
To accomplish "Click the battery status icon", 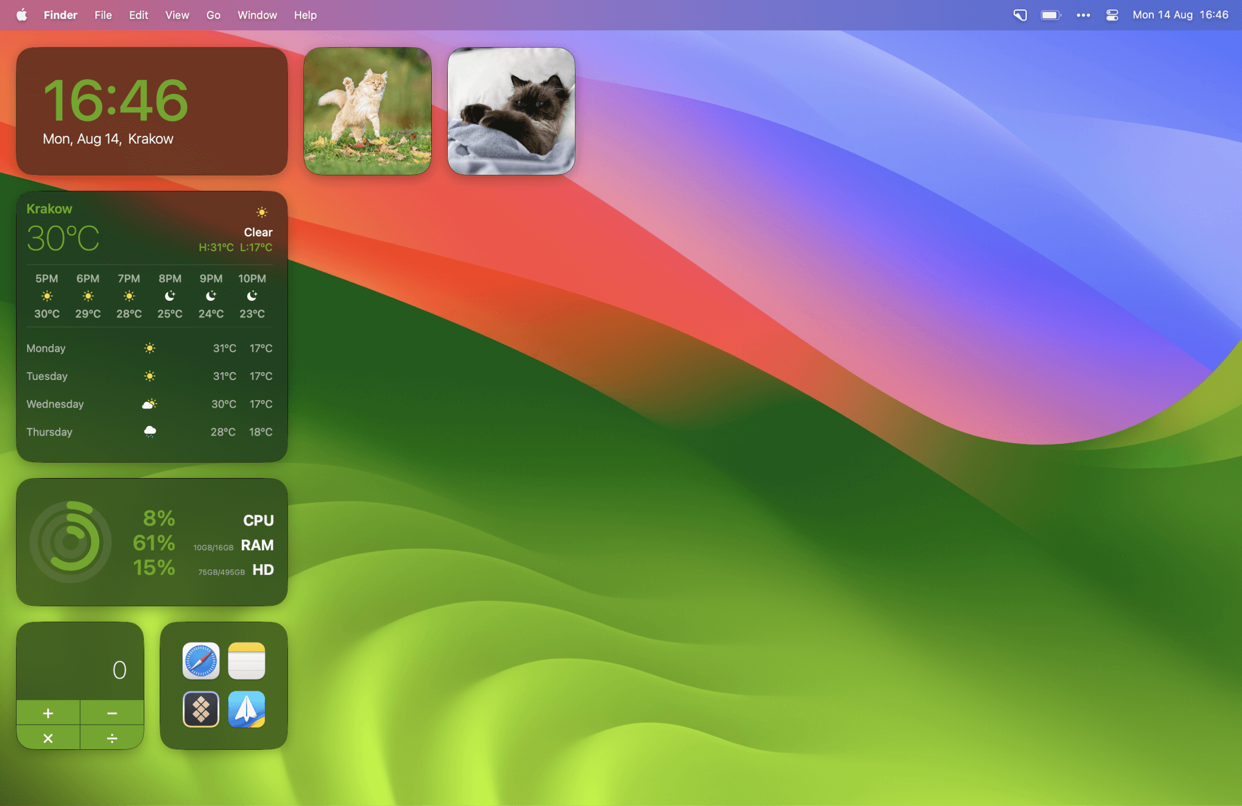I will pyautogui.click(x=1051, y=15).
